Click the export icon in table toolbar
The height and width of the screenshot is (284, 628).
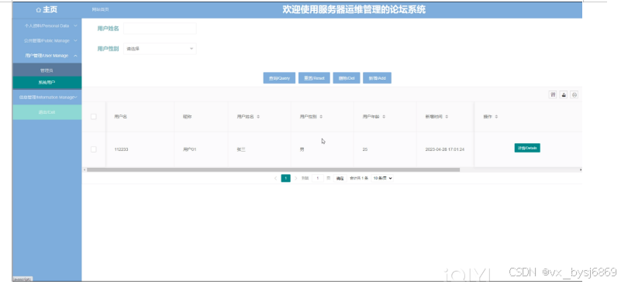[x=564, y=95]
